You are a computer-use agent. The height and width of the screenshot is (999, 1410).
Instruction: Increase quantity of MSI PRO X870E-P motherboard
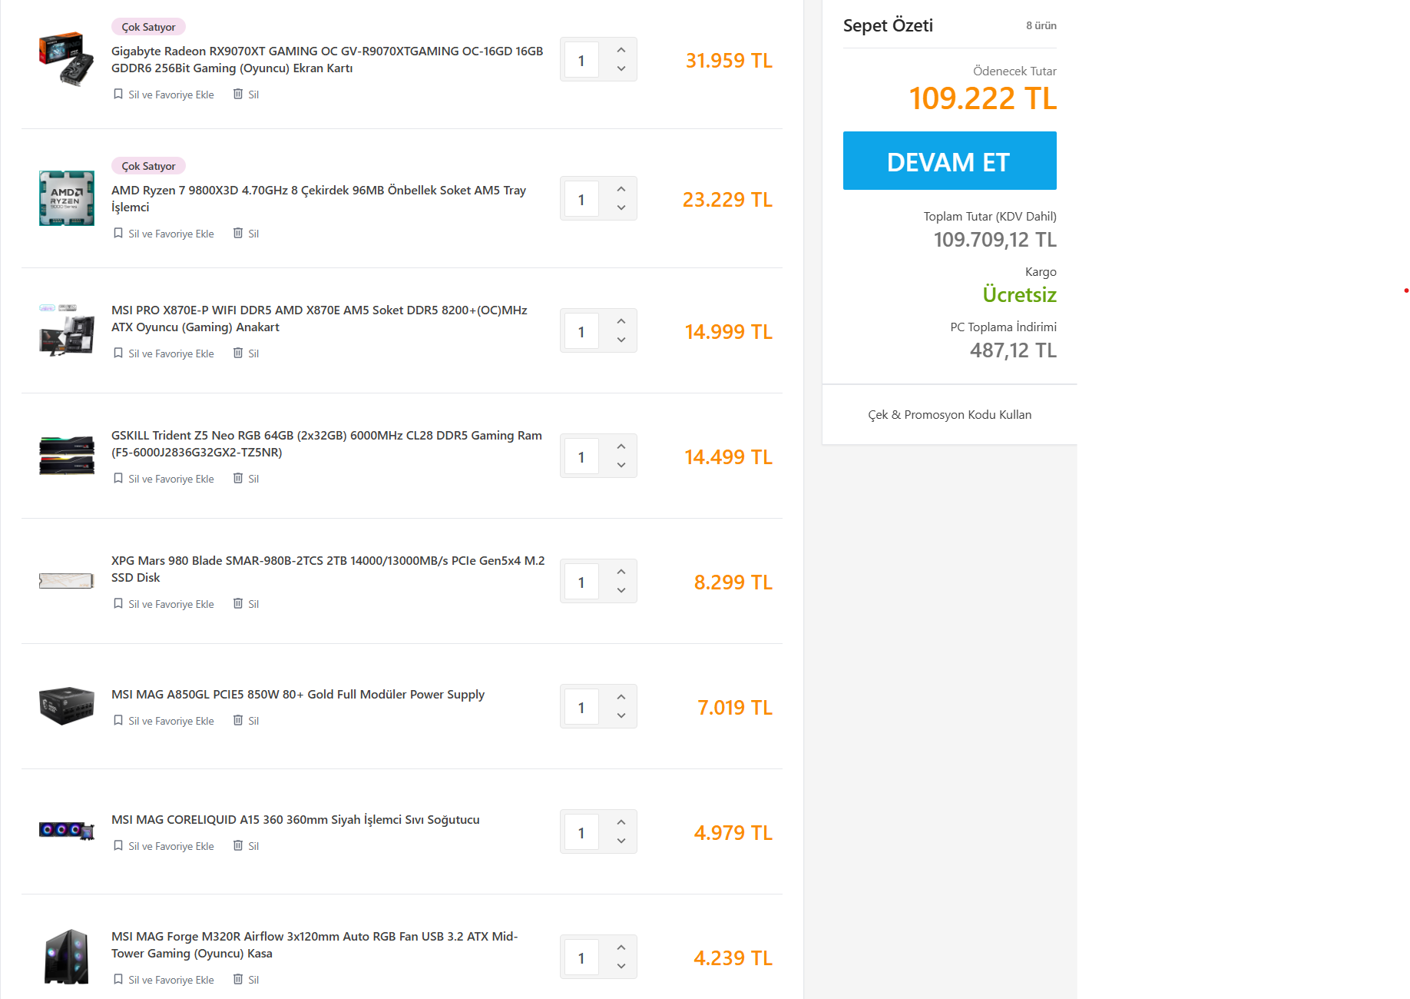click(621, 321)
